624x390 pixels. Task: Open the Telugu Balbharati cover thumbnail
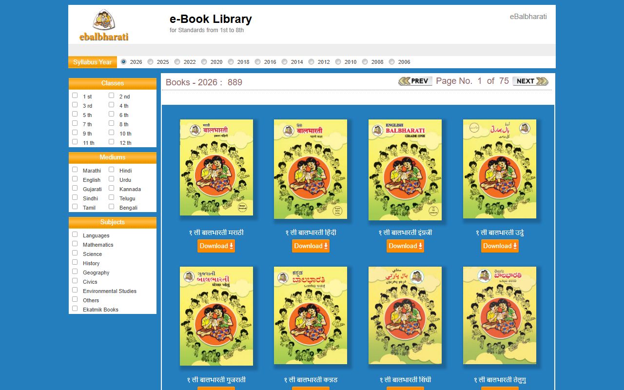coord(500,315)
